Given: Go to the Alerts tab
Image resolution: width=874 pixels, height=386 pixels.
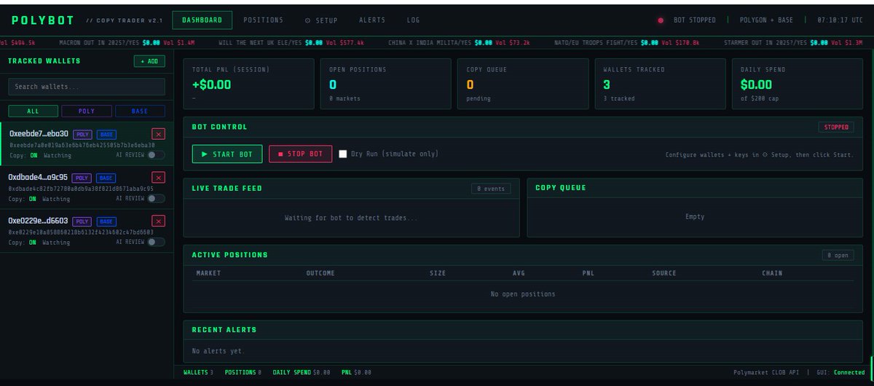Looking at the screenshot, I should click(x=372, y=20).
